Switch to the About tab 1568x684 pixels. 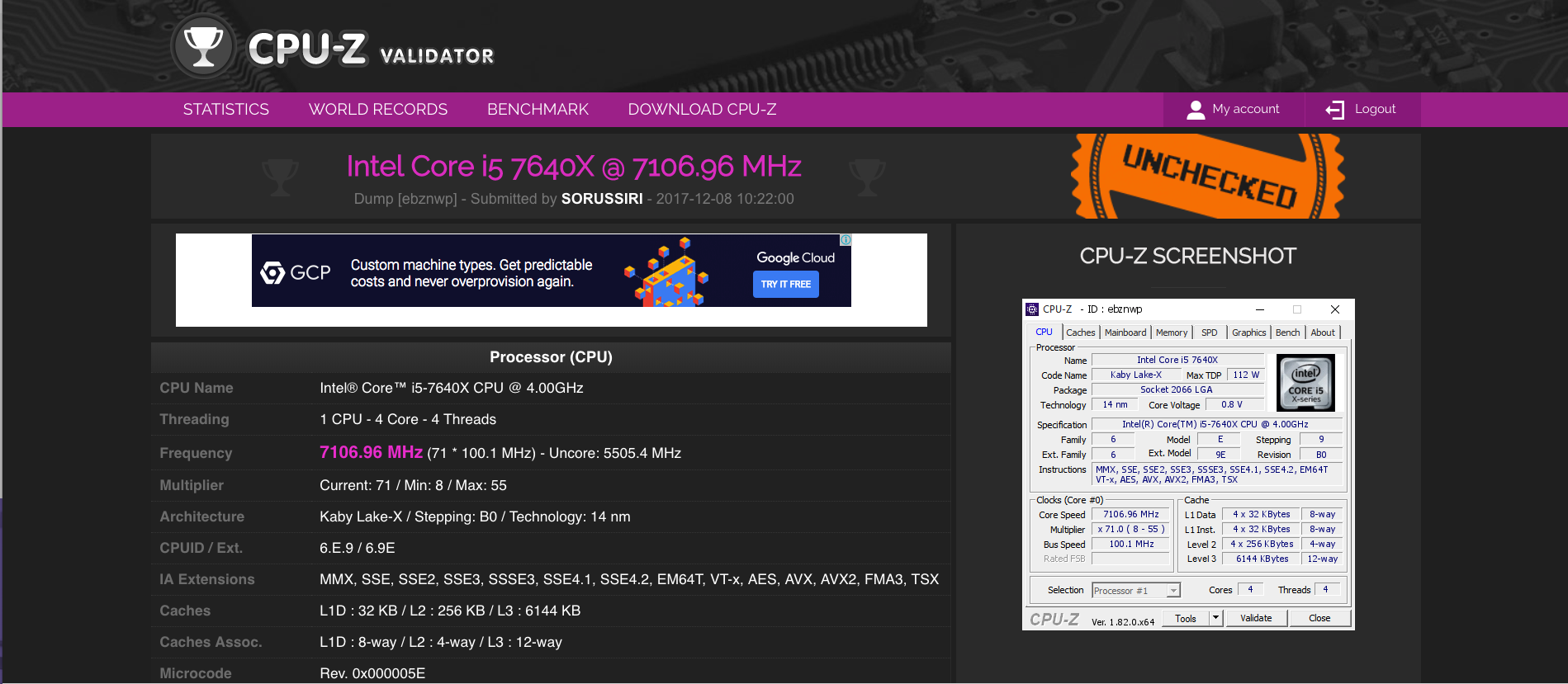1323,333
